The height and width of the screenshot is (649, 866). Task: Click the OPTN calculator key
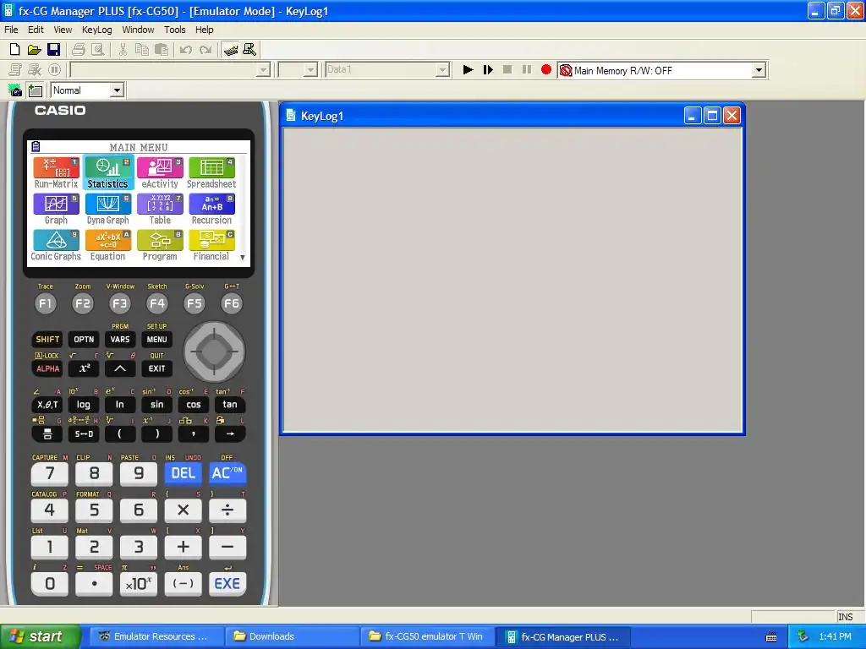(x=84, y=340)
